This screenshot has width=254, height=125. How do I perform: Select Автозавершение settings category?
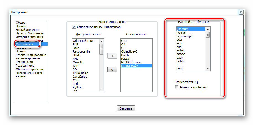click(x=28, y=58)
